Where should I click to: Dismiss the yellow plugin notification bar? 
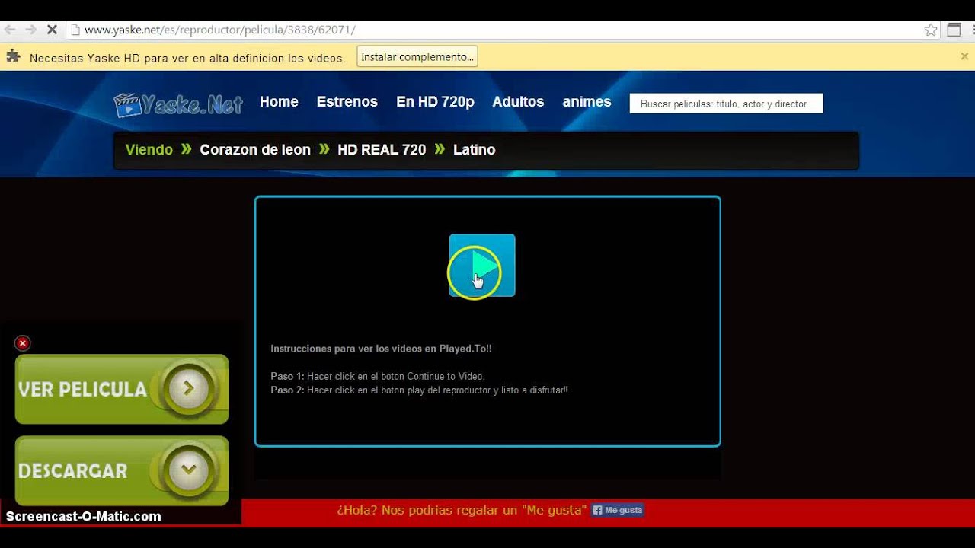964,56
